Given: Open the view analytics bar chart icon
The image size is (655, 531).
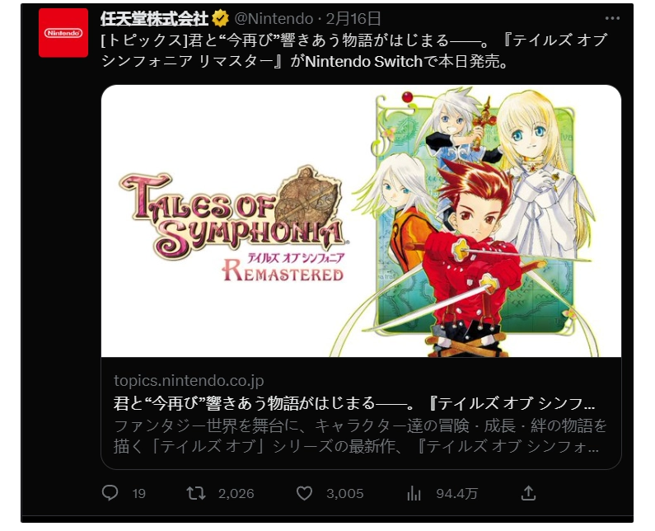Looking at the screenshot, I should tap(414, 493).
